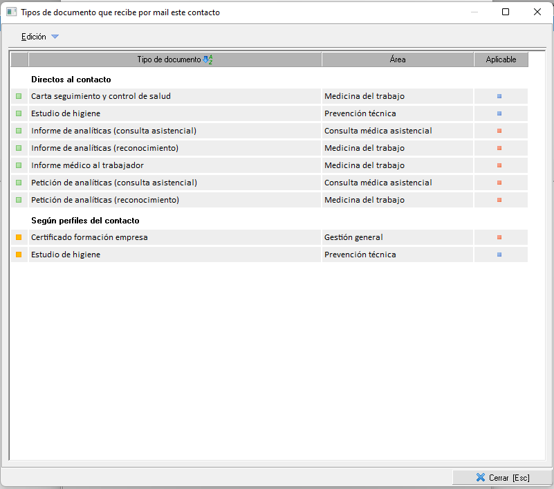The image size is (554, 489).
Task: Click orange marker of Estudio de higiene profile row
Action: click(19, 255)
